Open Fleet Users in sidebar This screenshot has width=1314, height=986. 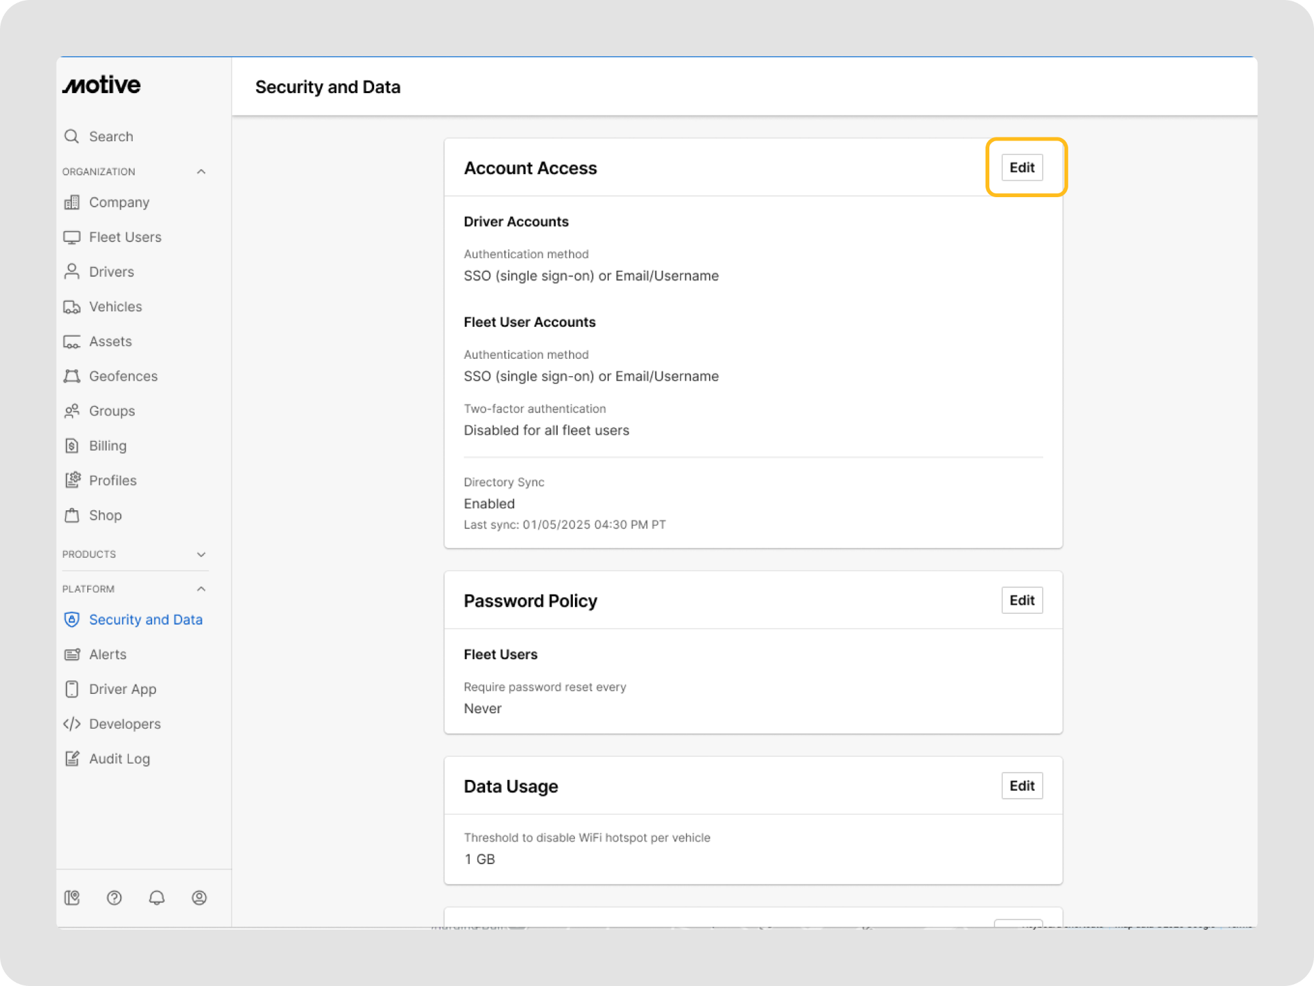(125, 237)
